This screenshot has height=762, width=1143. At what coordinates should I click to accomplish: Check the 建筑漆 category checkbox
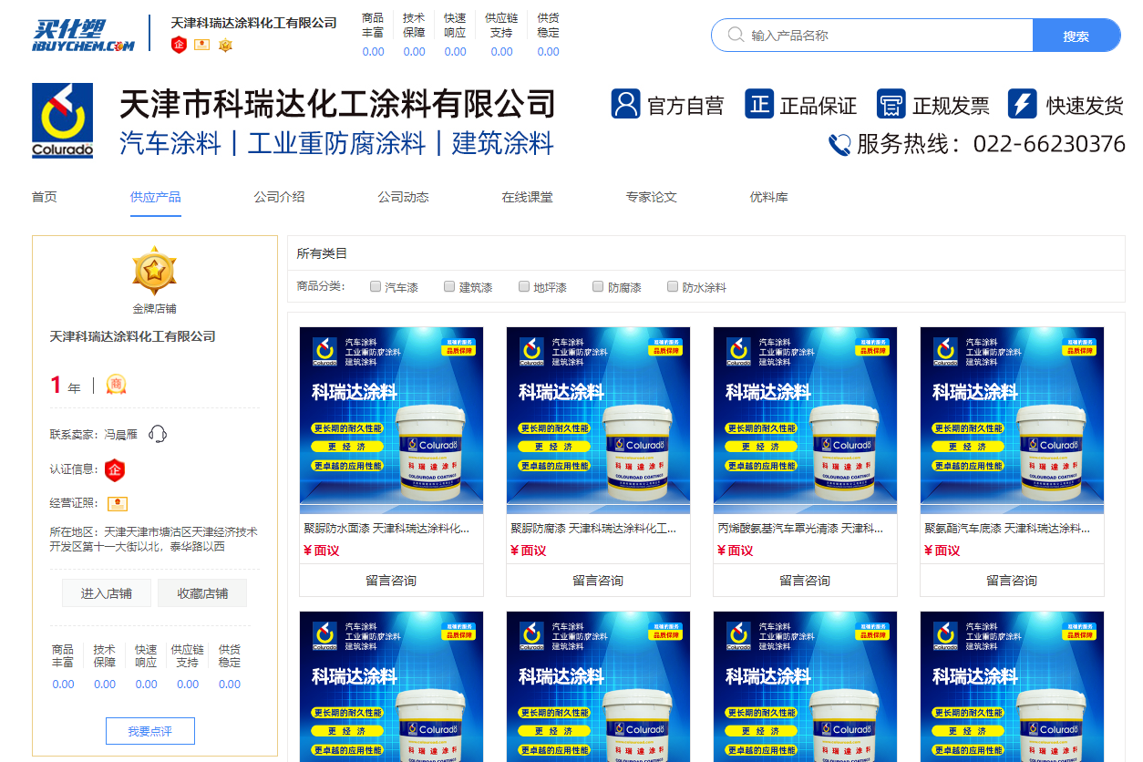(x=449, y=286)
